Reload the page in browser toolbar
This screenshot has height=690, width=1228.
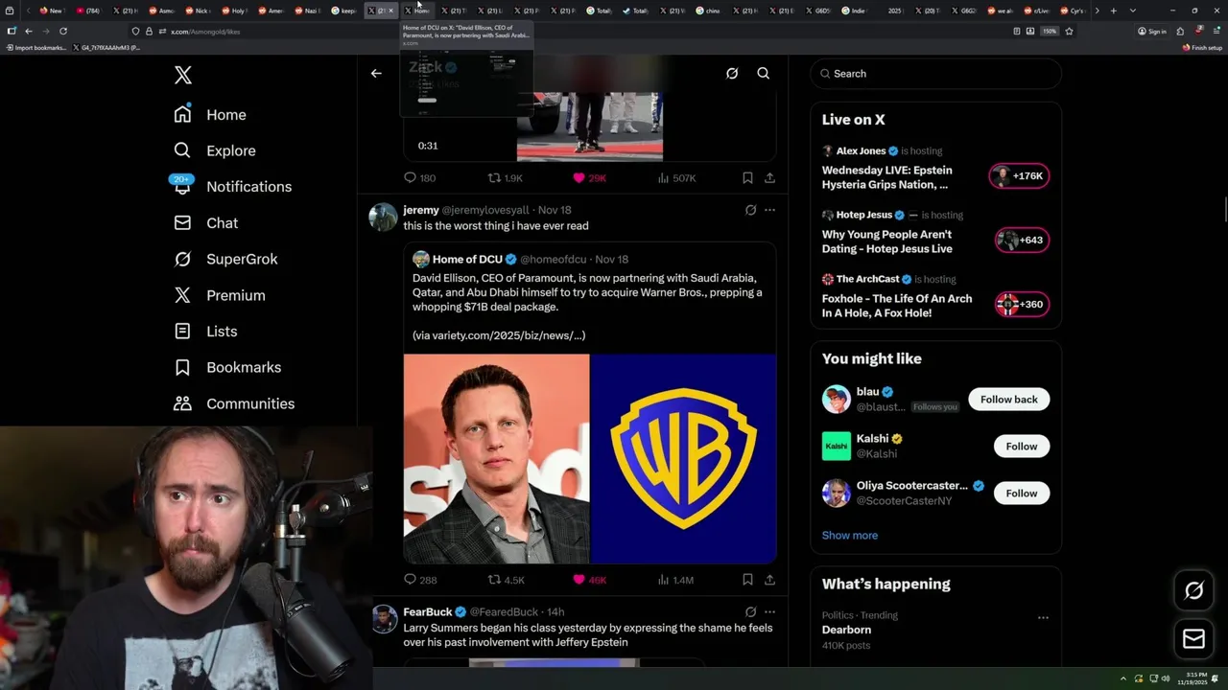point(63,32)
